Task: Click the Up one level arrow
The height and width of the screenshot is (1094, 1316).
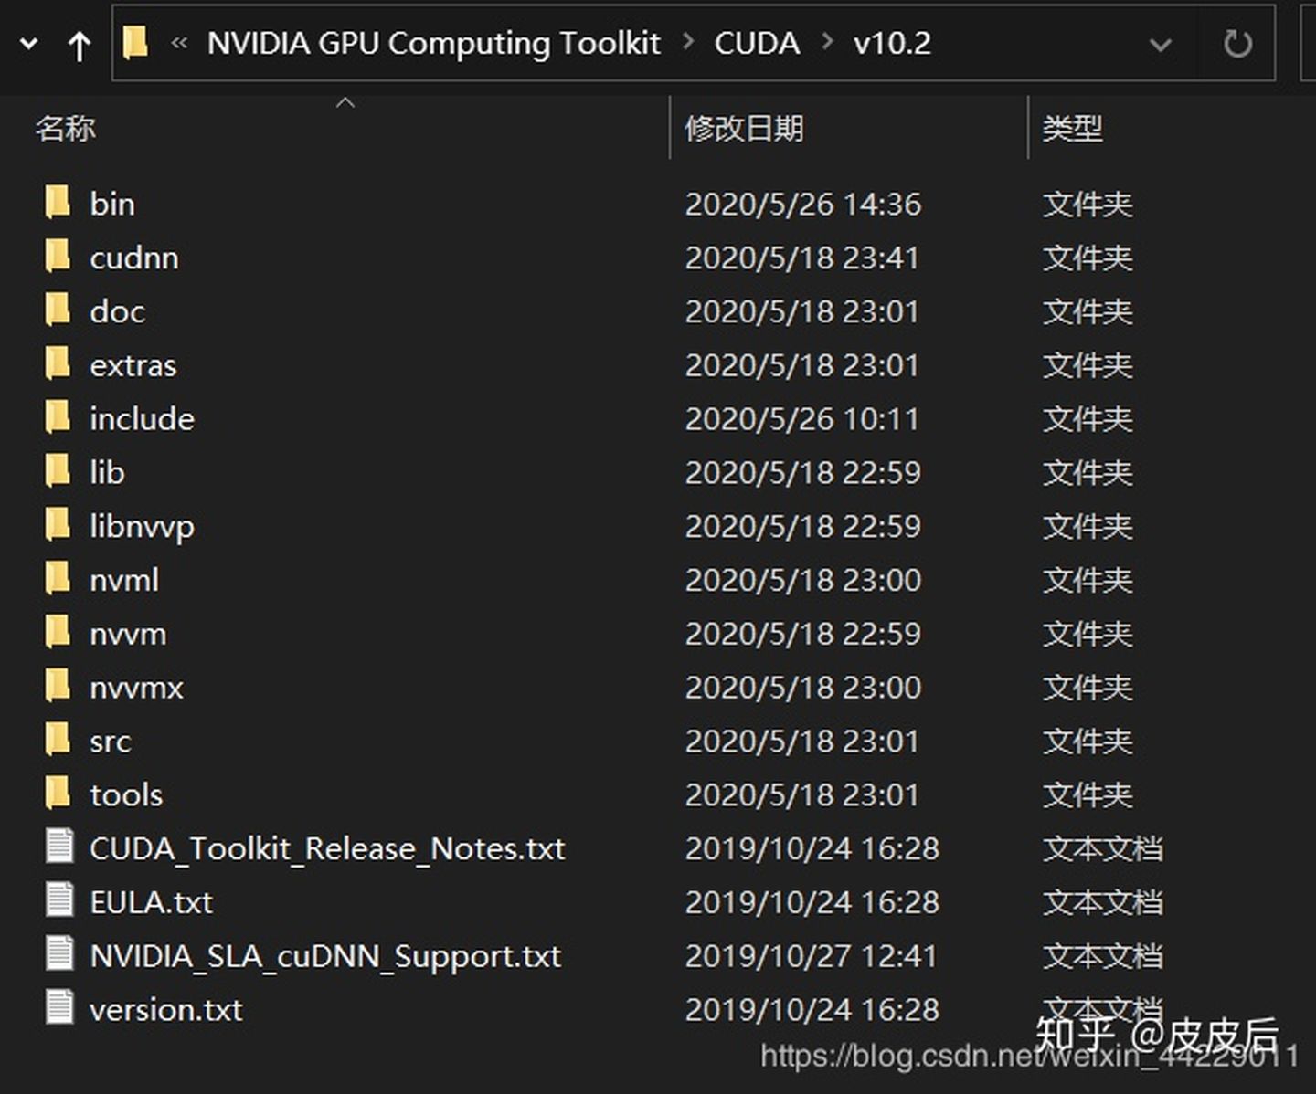Action: 80,45
